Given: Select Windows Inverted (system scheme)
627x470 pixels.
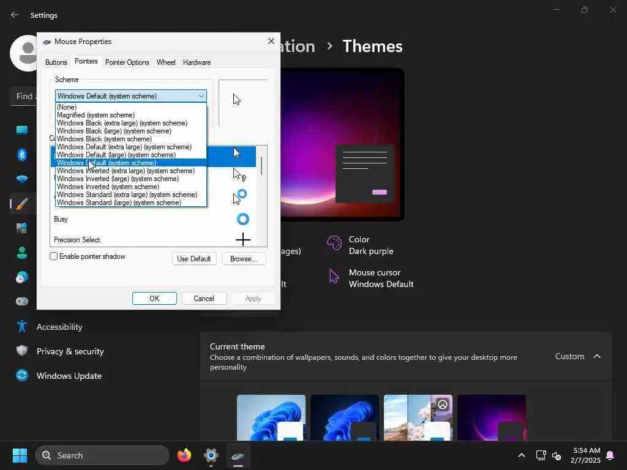Looking at the screenshot, I should pyautogui.click(x=131, y=187).
